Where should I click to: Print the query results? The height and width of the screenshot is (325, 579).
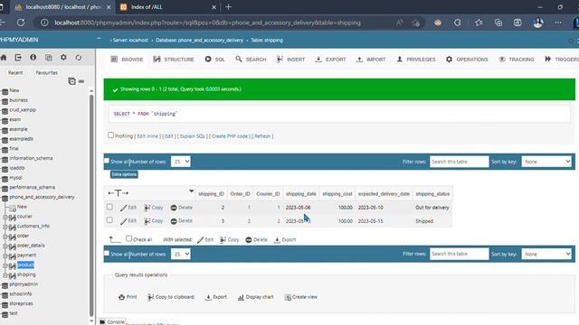point(128,297)
